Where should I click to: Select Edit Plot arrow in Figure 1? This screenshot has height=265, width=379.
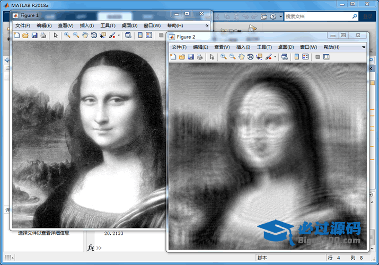click(x=56, y=36)
